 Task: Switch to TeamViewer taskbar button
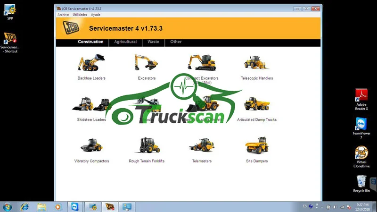pos(75,207)
